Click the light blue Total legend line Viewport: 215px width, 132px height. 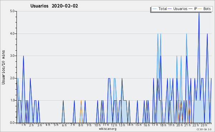click(x=154, y=9)
